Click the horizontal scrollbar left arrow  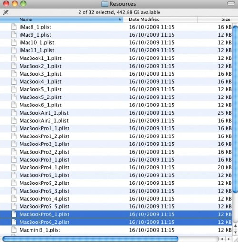click(x=222, y=239)
